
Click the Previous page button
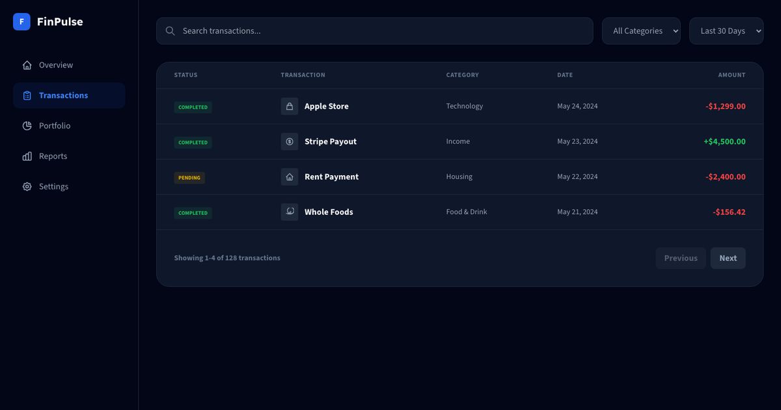click(681, 258)
